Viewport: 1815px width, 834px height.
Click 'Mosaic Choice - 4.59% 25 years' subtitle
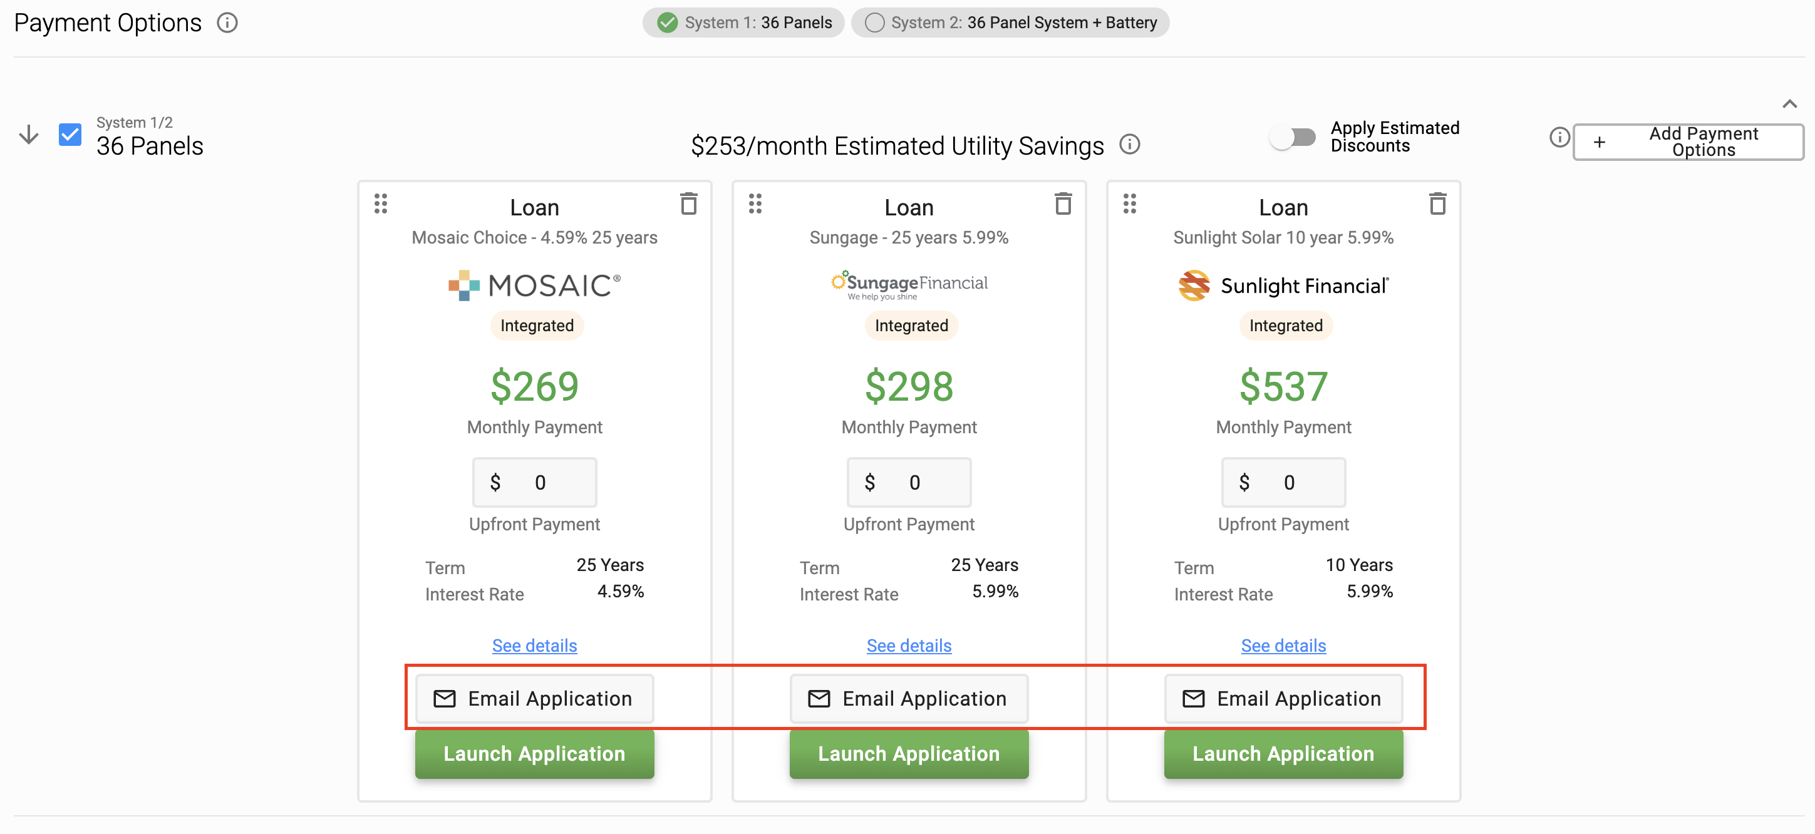(x=534, y=237)
